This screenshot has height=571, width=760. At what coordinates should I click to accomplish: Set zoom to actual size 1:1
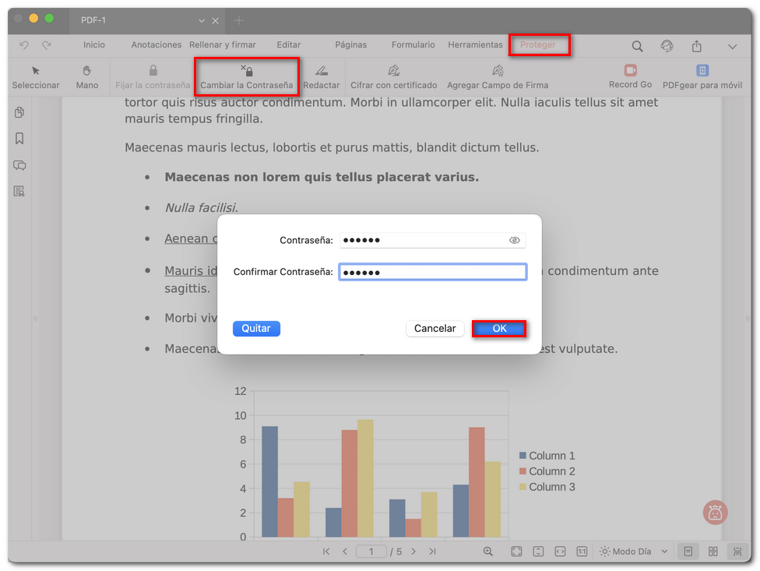(582, 551)
